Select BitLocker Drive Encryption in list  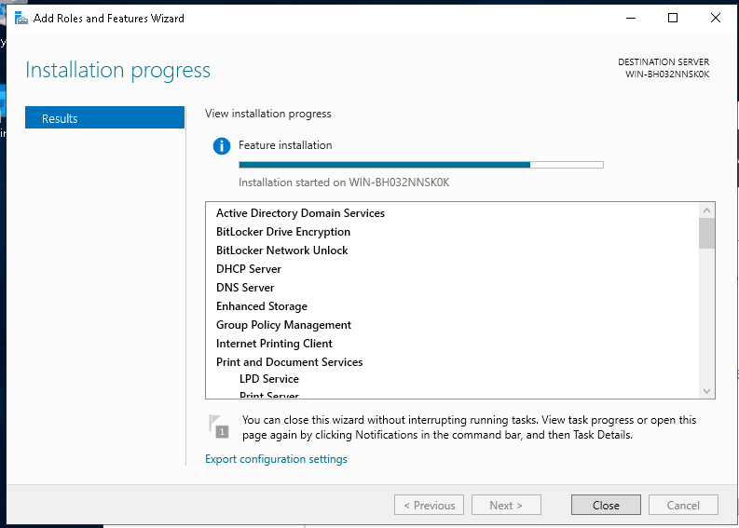pos(283,232)
